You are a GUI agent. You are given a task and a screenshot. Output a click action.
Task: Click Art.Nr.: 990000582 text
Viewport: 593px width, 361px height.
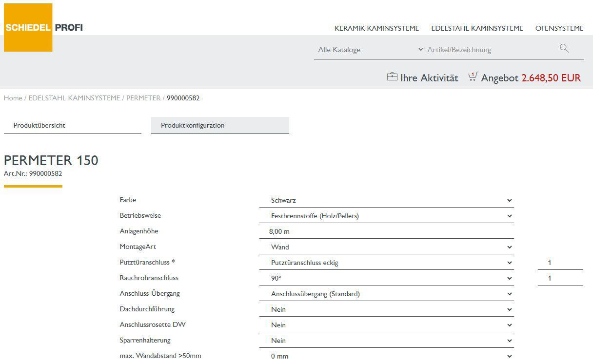tap(33, 173)
